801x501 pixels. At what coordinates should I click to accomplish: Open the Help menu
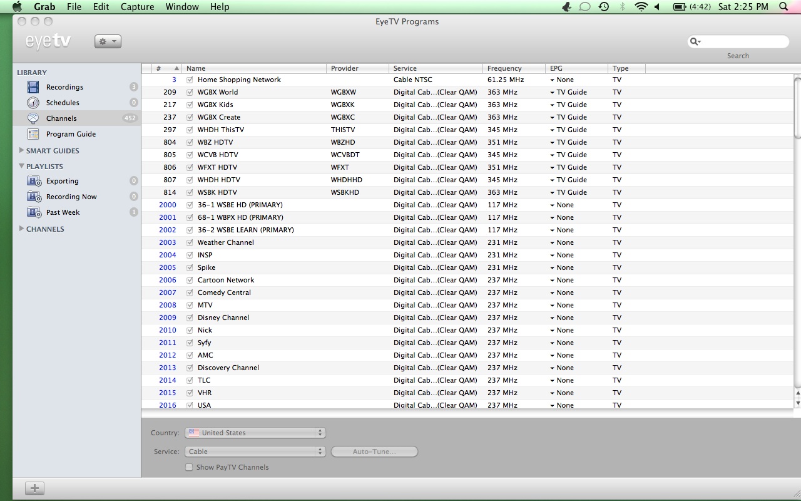tap(220, 7)
